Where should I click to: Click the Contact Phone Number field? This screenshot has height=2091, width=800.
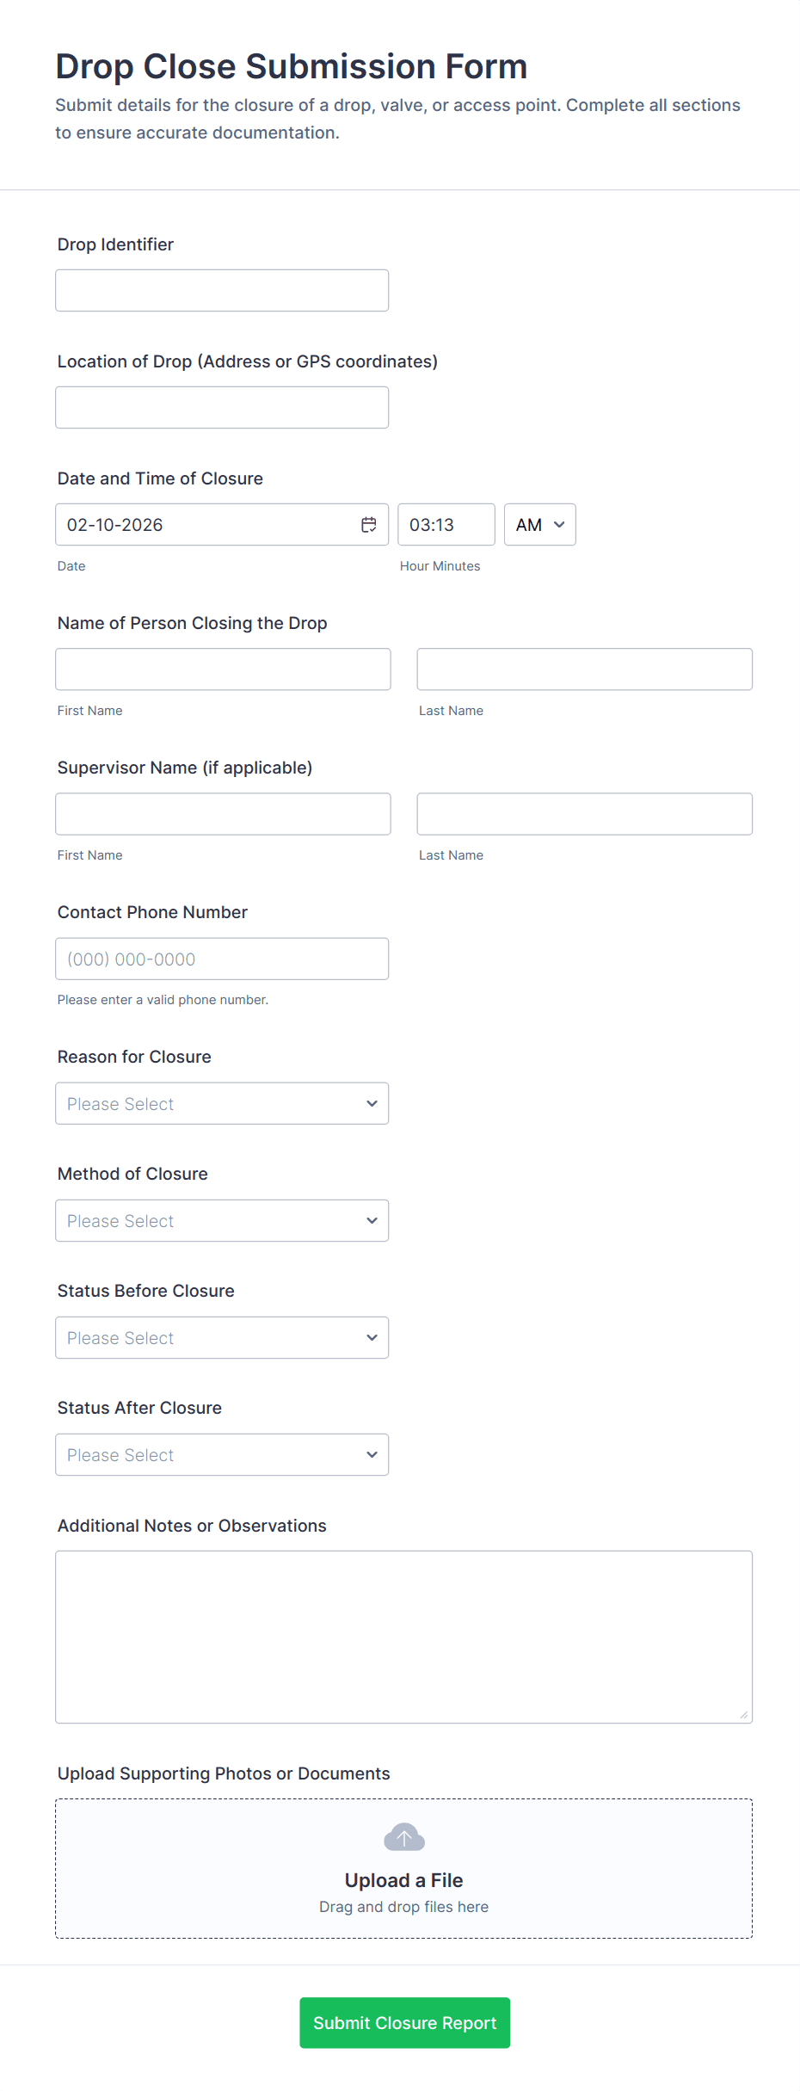222,959
